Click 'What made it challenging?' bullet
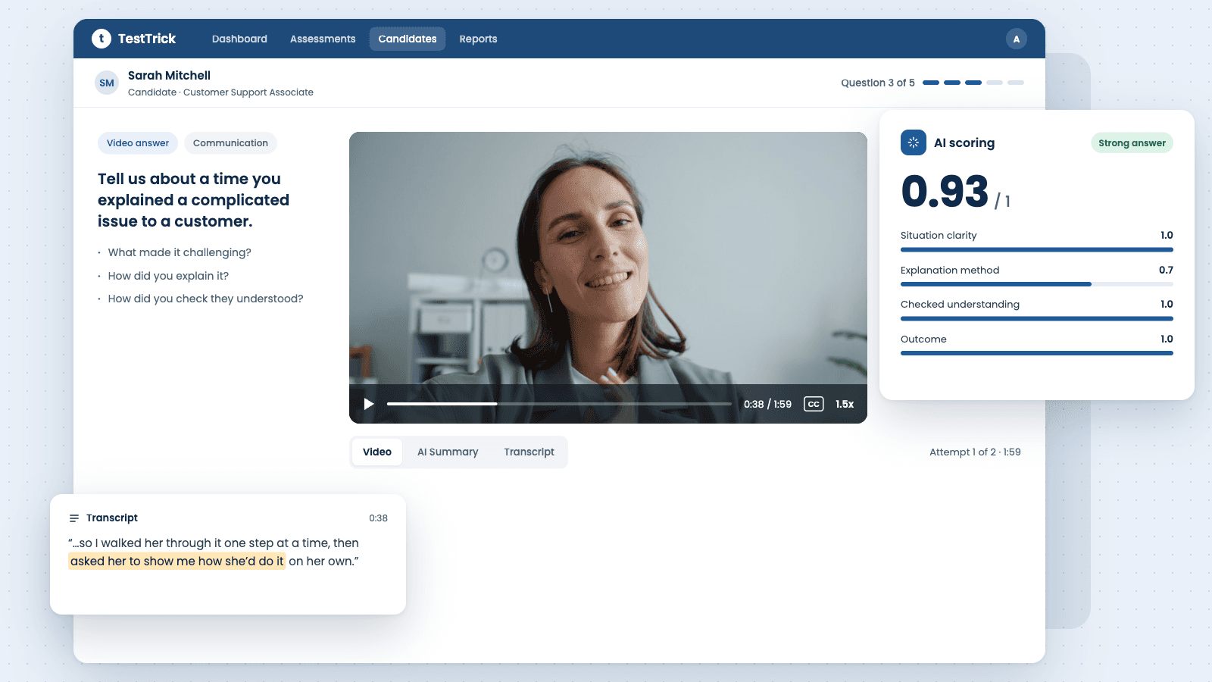Image resolution: width=1212 pixels, height=682 pixels. [x=180, y=252]
